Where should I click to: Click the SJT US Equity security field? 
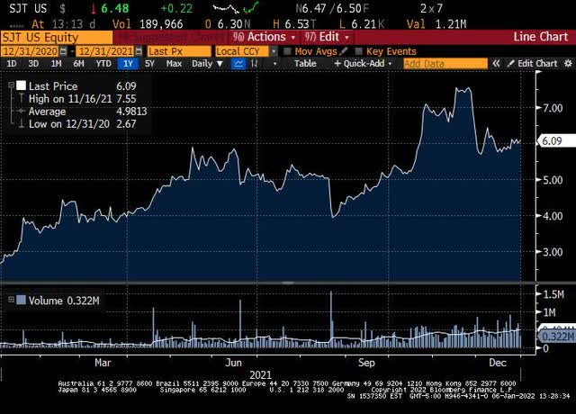(57, 37)
